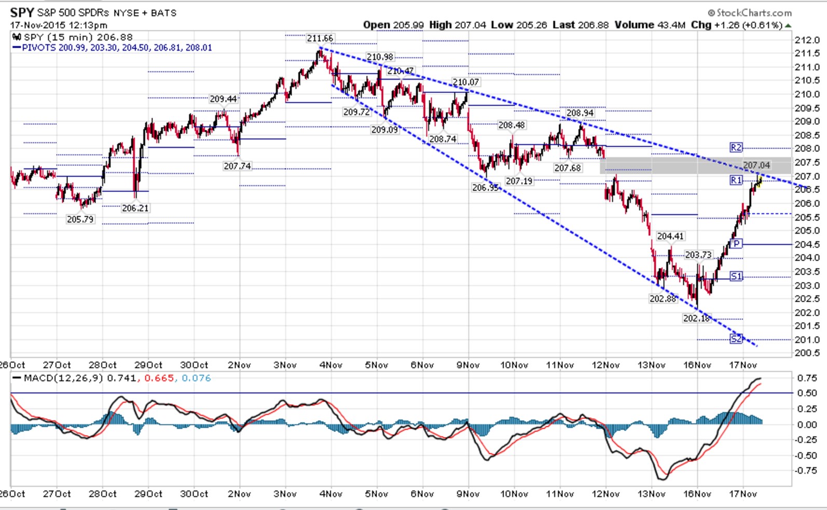Screen dimensions: 827x510
Task: Click 9Nov on the price chart date axis
Action: pyautogui.click(x=468, y=365)
